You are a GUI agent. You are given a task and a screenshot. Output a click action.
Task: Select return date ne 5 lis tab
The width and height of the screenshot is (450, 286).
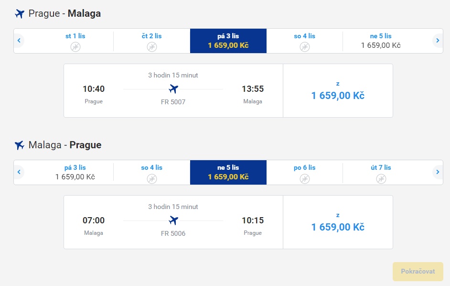[228, 173]
